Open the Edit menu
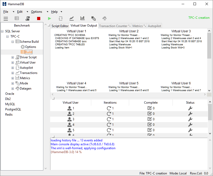This screenshot has width=213, height=176. pyautogui.click(x=20, y=12)
